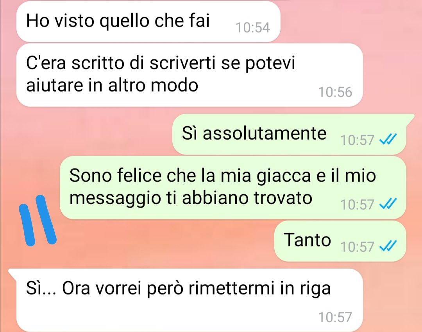Select the 'Ora vorrei però rimettermi in riga' message

point(186,300)
